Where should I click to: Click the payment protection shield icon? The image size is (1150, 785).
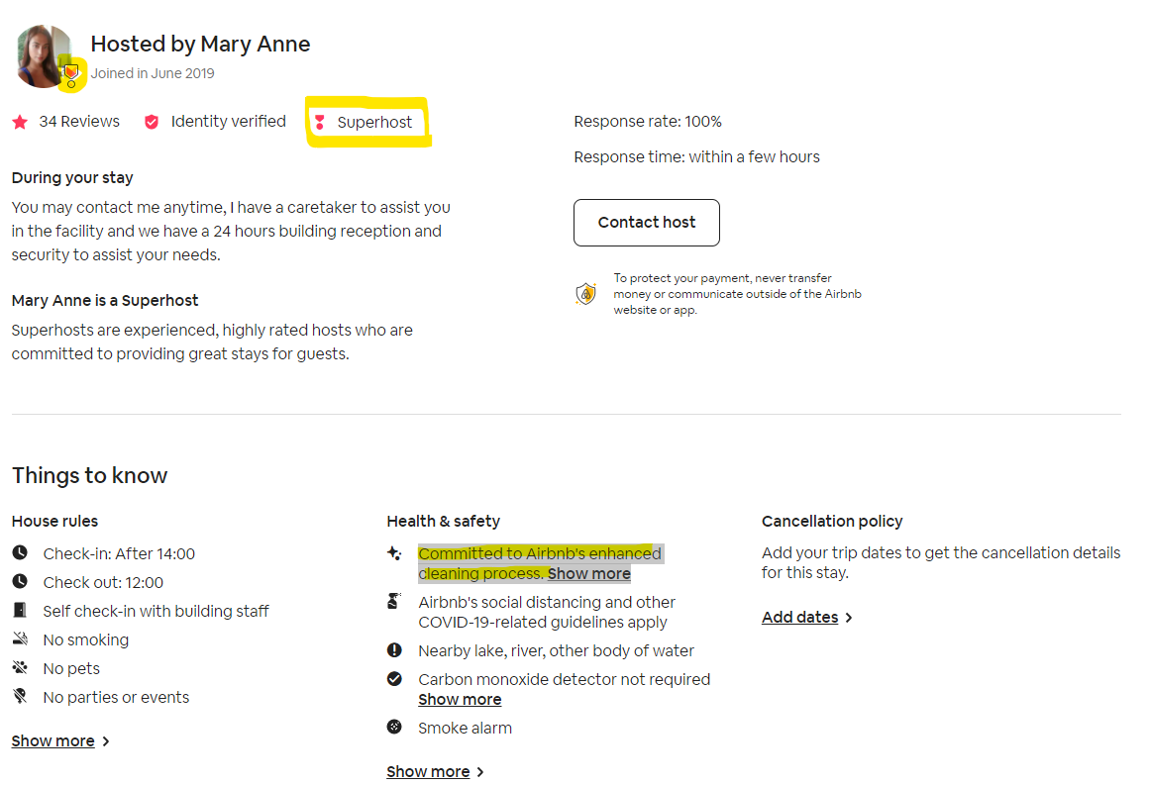click(585, 294)
